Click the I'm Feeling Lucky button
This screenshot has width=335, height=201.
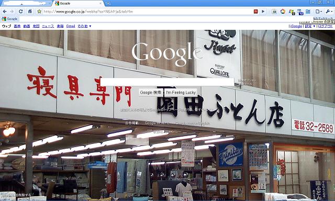coord(181,93)
